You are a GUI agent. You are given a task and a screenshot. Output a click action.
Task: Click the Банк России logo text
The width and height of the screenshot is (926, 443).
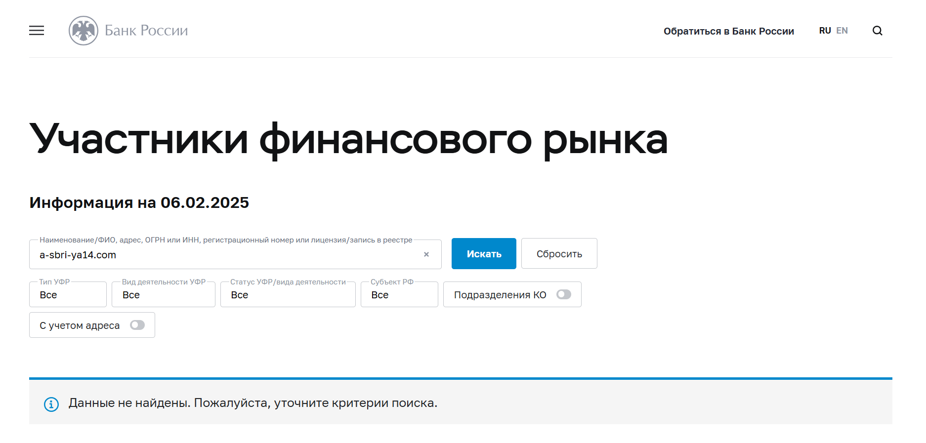pyautogui.click(x=146, y=31)
